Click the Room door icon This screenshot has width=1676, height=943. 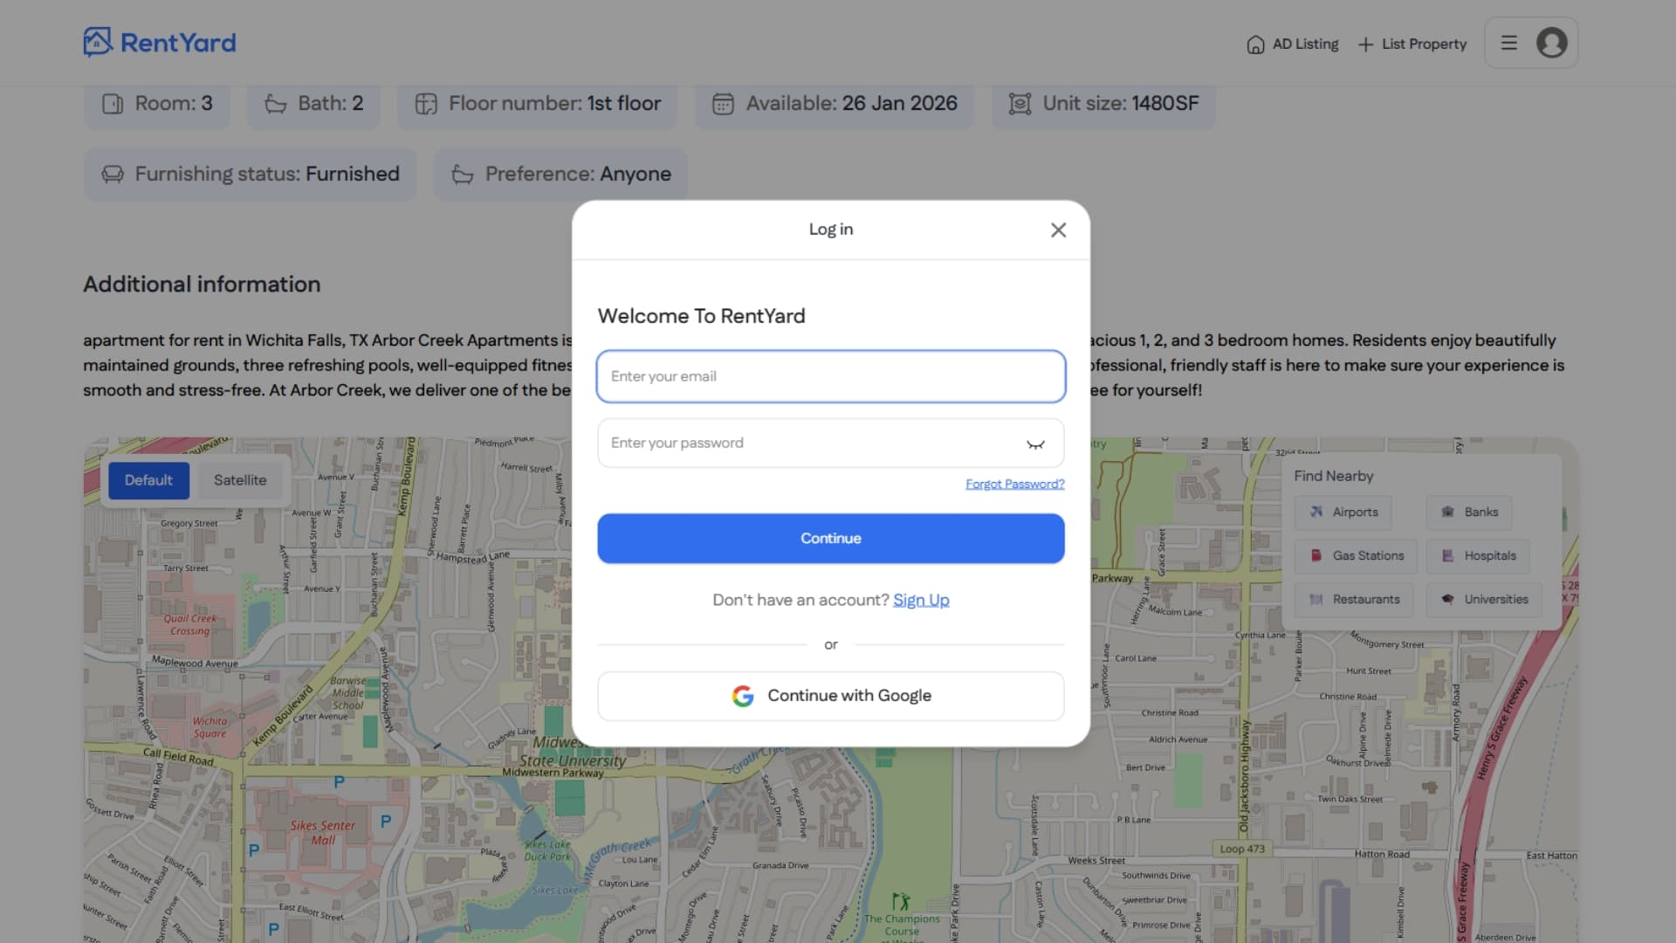coord(113,104)
